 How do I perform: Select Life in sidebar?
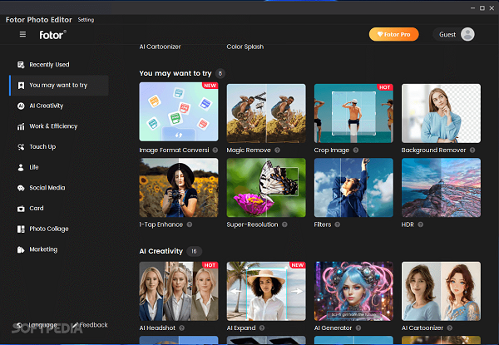tap(59, 168)
